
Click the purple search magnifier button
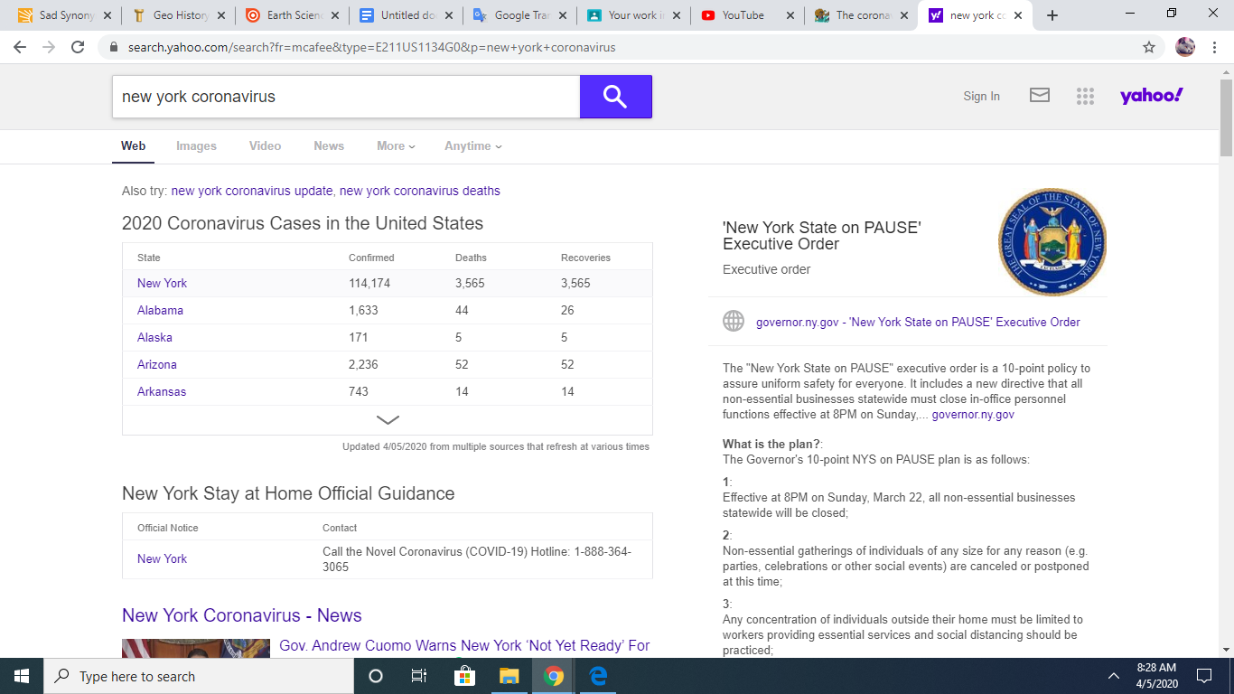click(615, 97)
